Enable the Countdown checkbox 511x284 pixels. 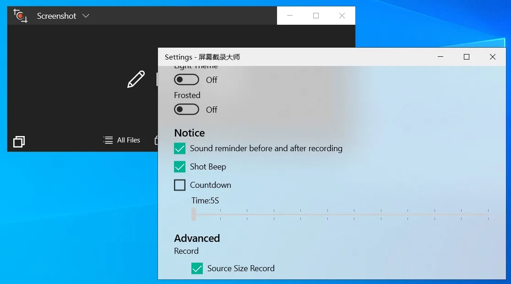pos(179,185)
